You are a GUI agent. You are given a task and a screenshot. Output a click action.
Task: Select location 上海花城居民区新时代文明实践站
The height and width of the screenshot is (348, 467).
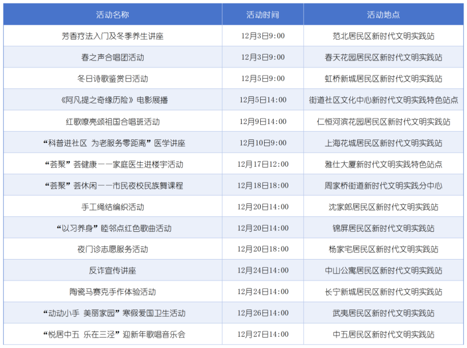[383, 143]
